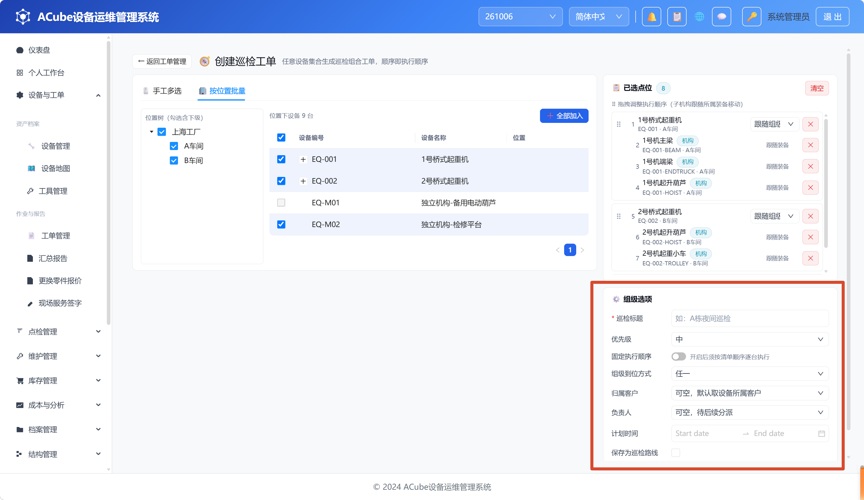Viewport: 864px width, 500px height.
Task: Check 保存为巡检路线 checkbox
Action: tap(676, 453)
